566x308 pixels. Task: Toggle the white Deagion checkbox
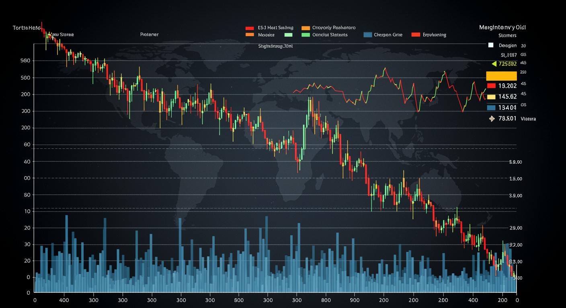(x=490, y=45)
